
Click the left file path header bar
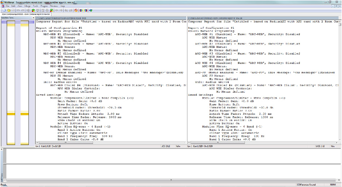(111, 18)
